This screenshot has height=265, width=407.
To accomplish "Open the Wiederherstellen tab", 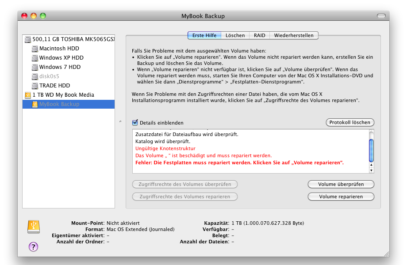I will pos(294,35).
